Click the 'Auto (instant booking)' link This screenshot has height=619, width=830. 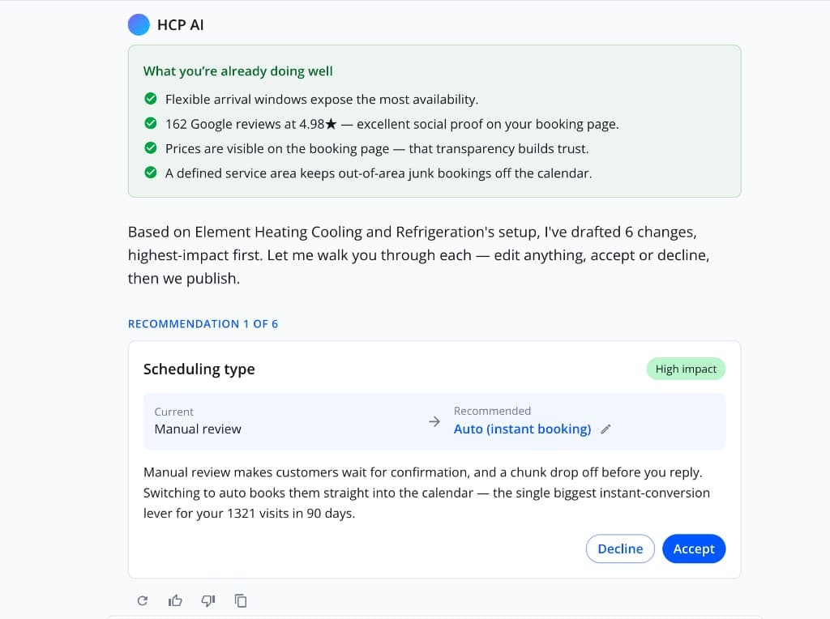523,429
